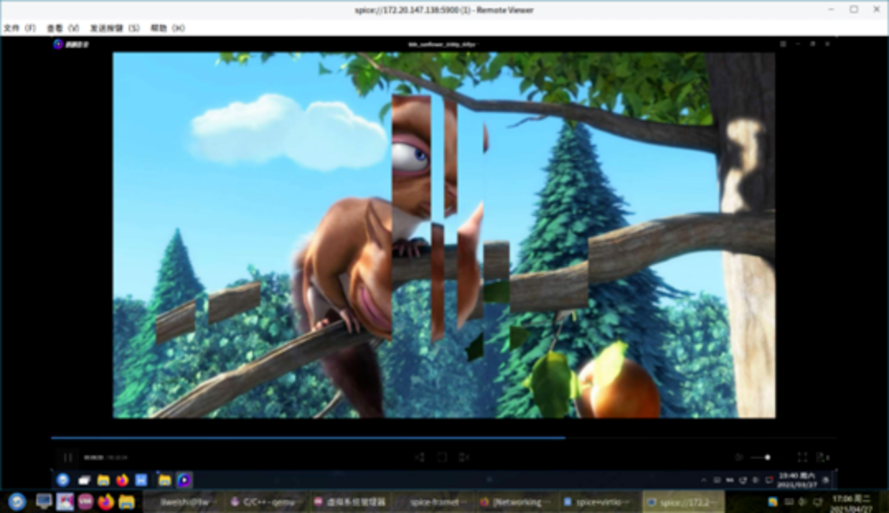Open the guest desktop start menu
The width and height of the screenshot is (889, 513).
[63, 480]
